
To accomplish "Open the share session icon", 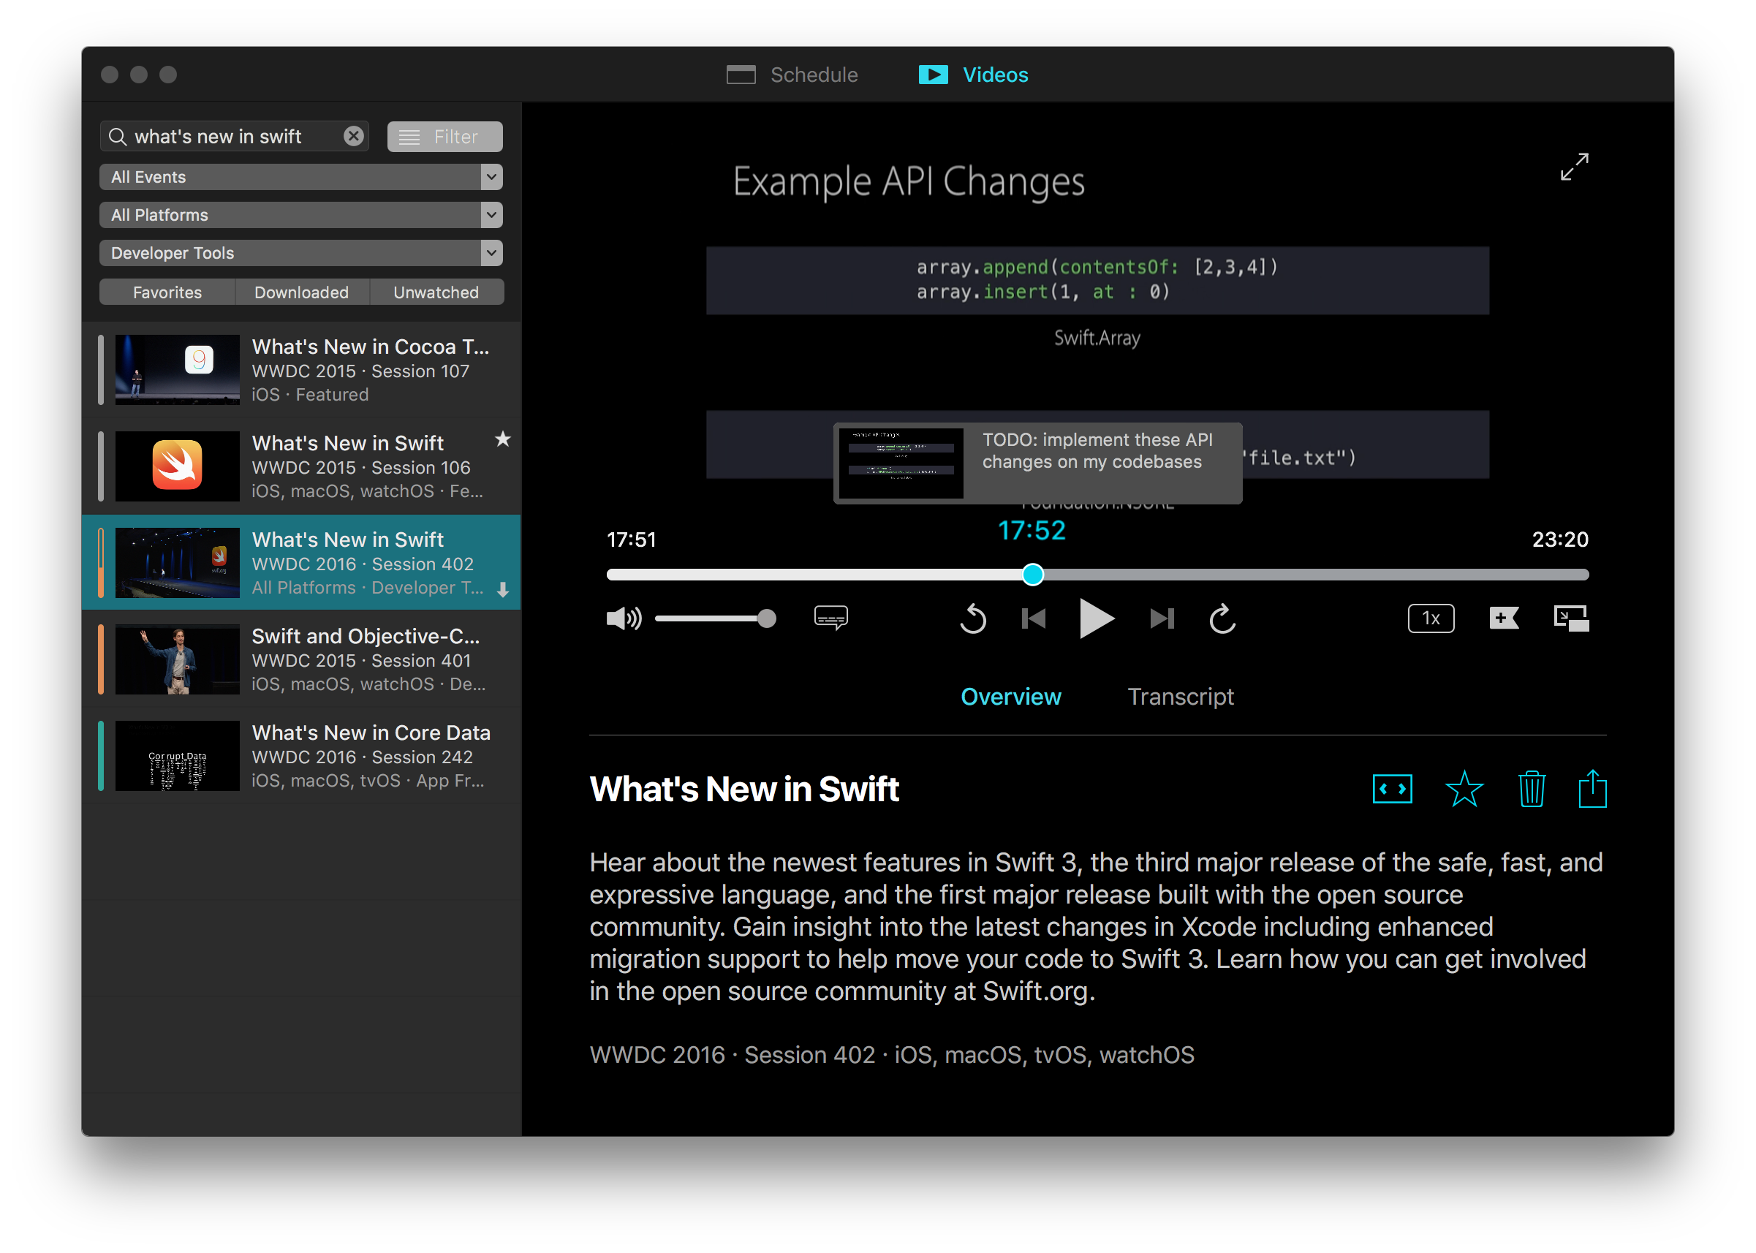I will (x=1592, y=790).
